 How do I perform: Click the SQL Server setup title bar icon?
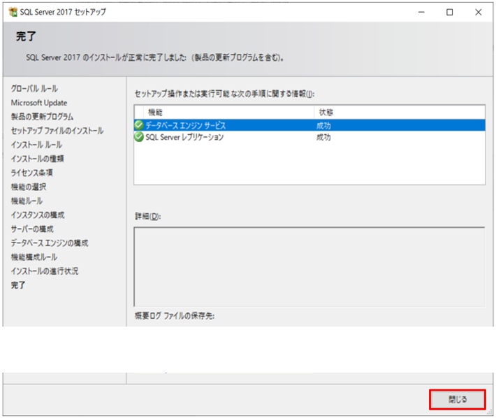[x=13, y=12]
